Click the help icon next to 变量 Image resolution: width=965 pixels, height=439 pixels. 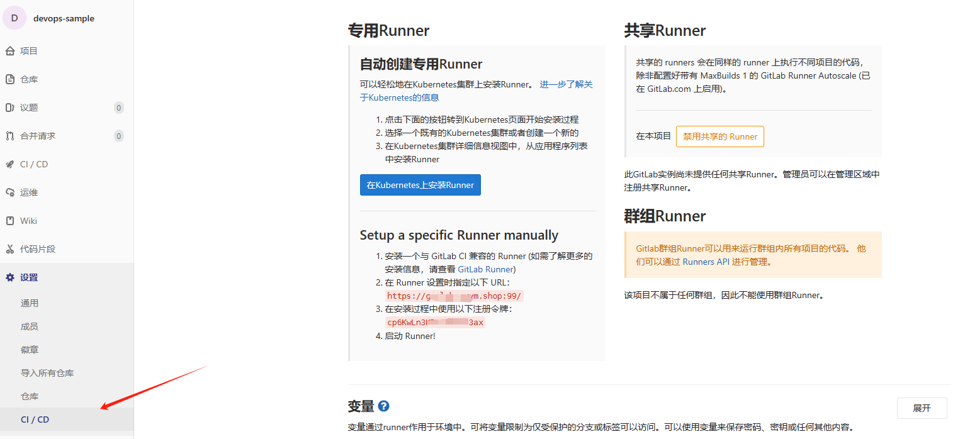[385, 408]
